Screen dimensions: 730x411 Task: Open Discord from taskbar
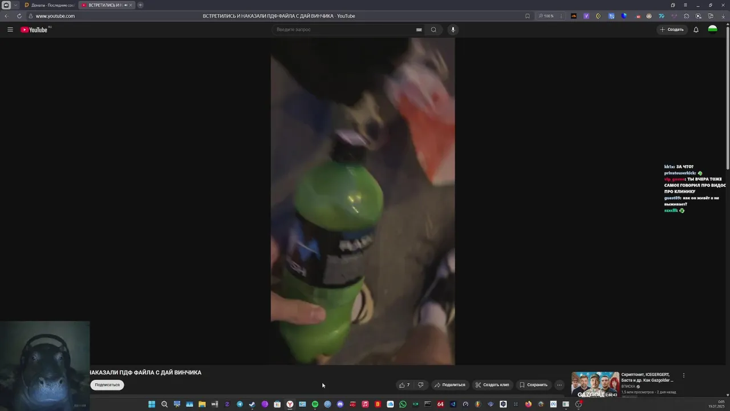coord(340,404)
